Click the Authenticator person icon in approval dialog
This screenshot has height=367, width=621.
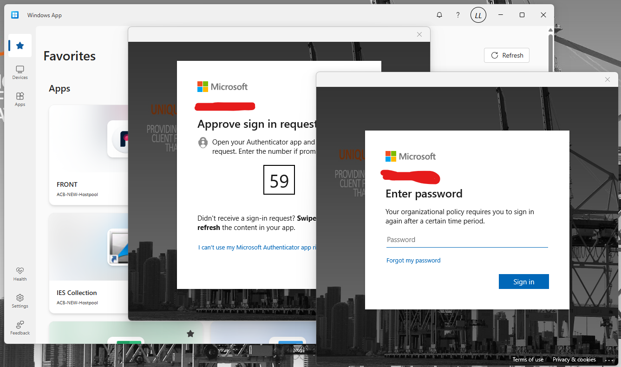tap(203, 142)
